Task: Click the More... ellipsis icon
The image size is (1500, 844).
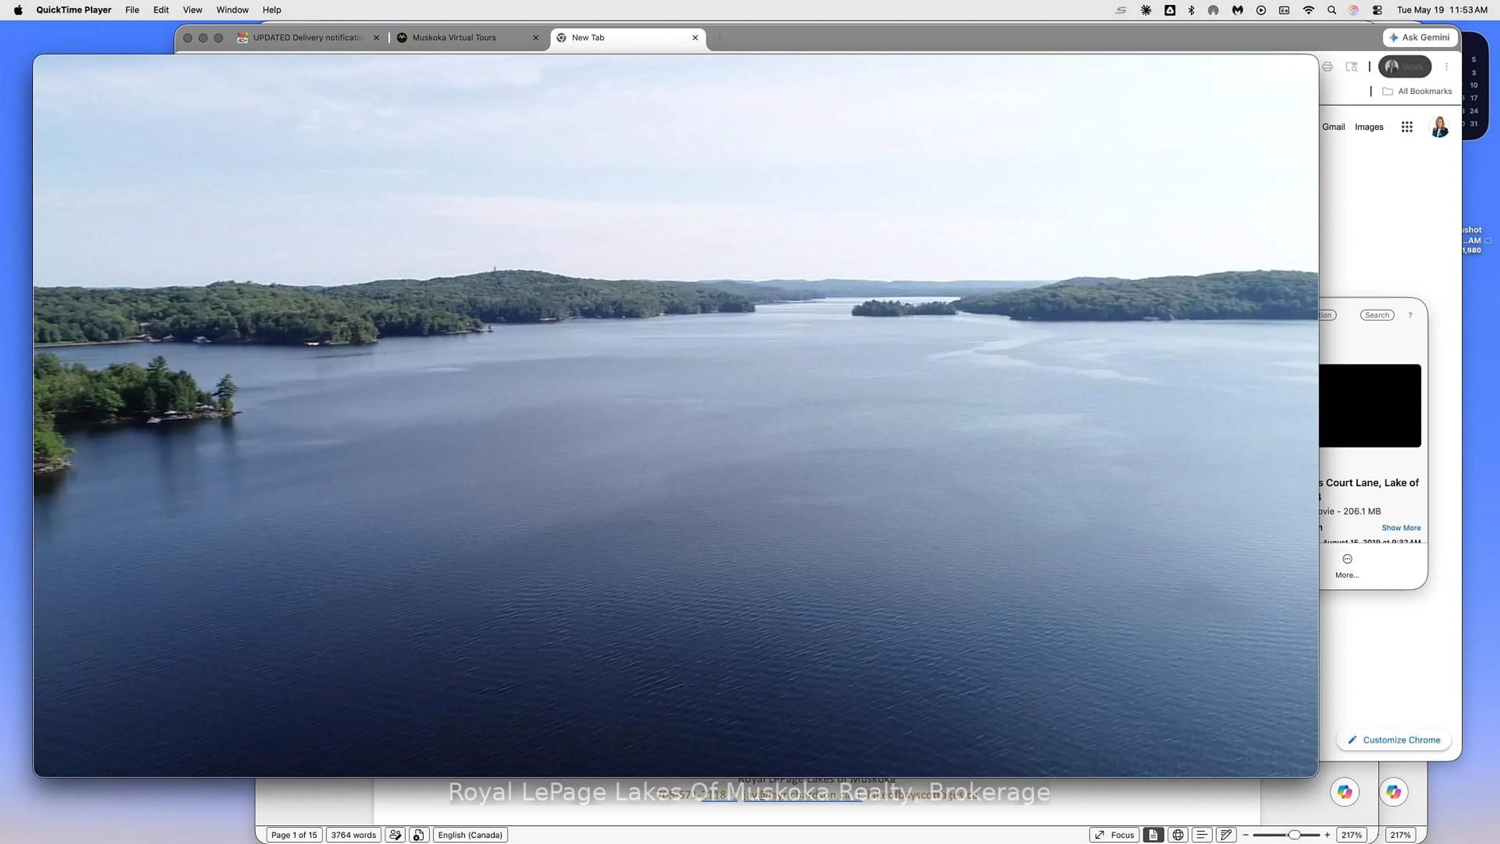Action: point(1347,559)
